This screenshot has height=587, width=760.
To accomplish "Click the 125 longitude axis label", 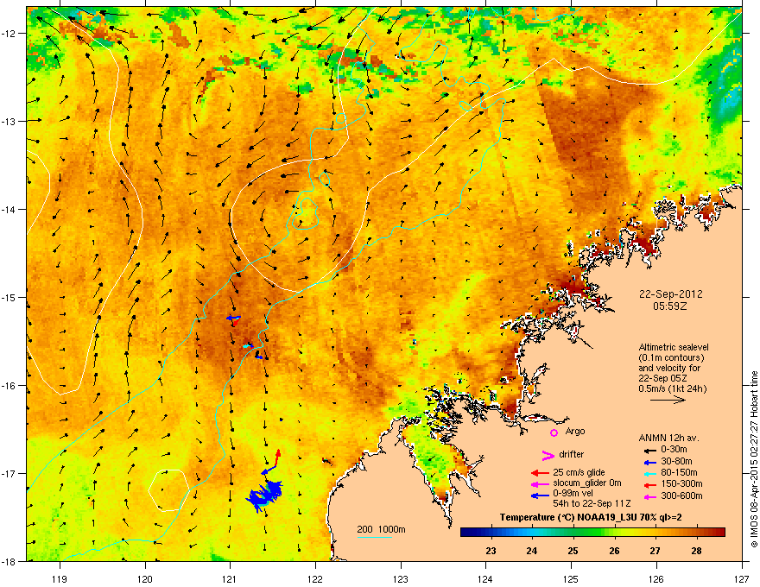I will tap(571, 578).
